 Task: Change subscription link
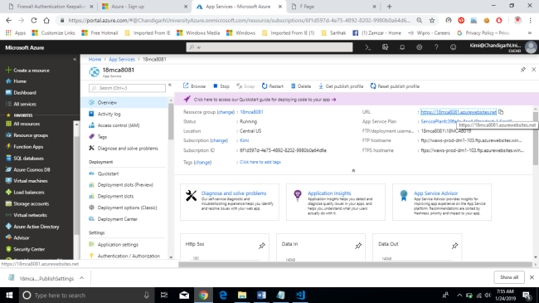(219, 140)
